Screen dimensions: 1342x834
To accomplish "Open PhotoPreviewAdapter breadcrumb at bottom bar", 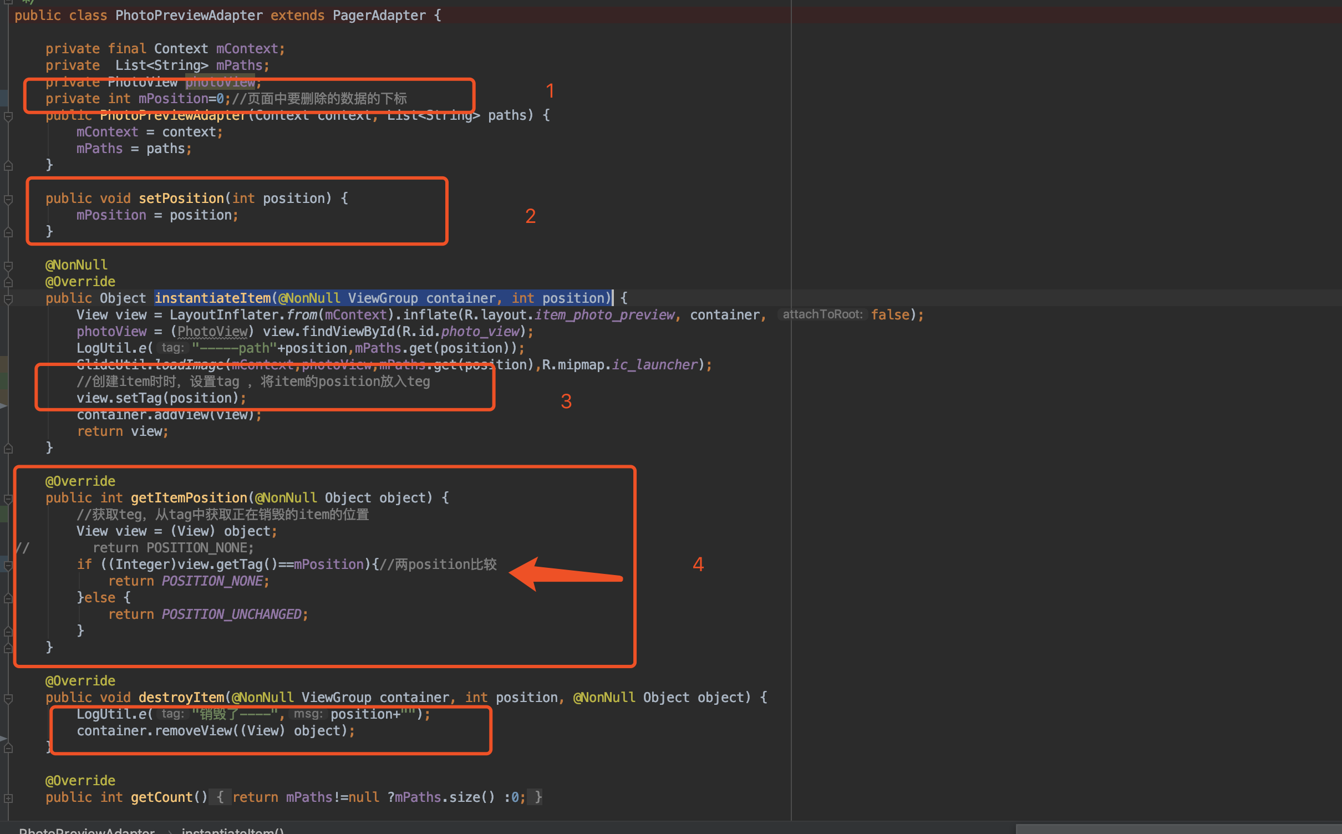I will 87,830.
